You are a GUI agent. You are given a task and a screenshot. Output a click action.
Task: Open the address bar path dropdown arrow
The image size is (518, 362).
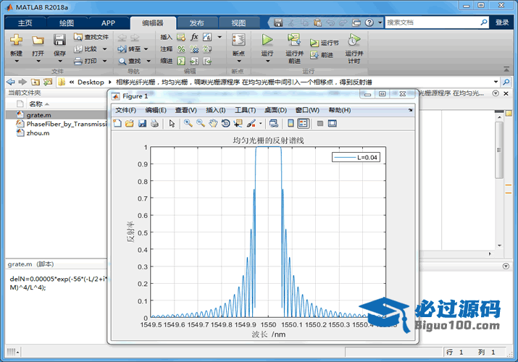[x=496, y=82]
